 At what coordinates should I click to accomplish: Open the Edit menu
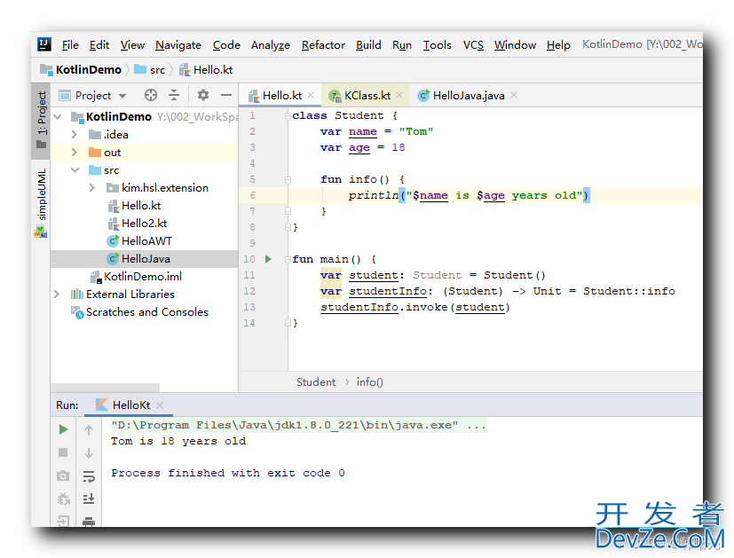(99, 45)
